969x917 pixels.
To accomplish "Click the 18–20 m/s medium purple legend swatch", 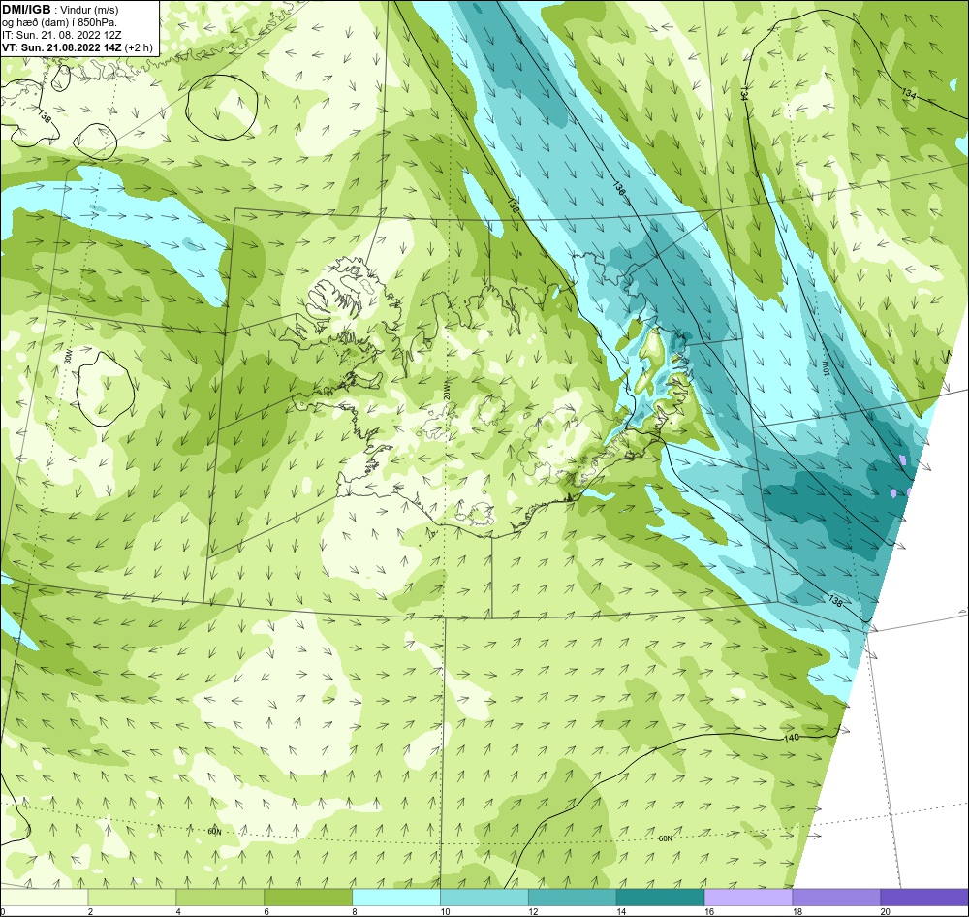I will [836, 898].
